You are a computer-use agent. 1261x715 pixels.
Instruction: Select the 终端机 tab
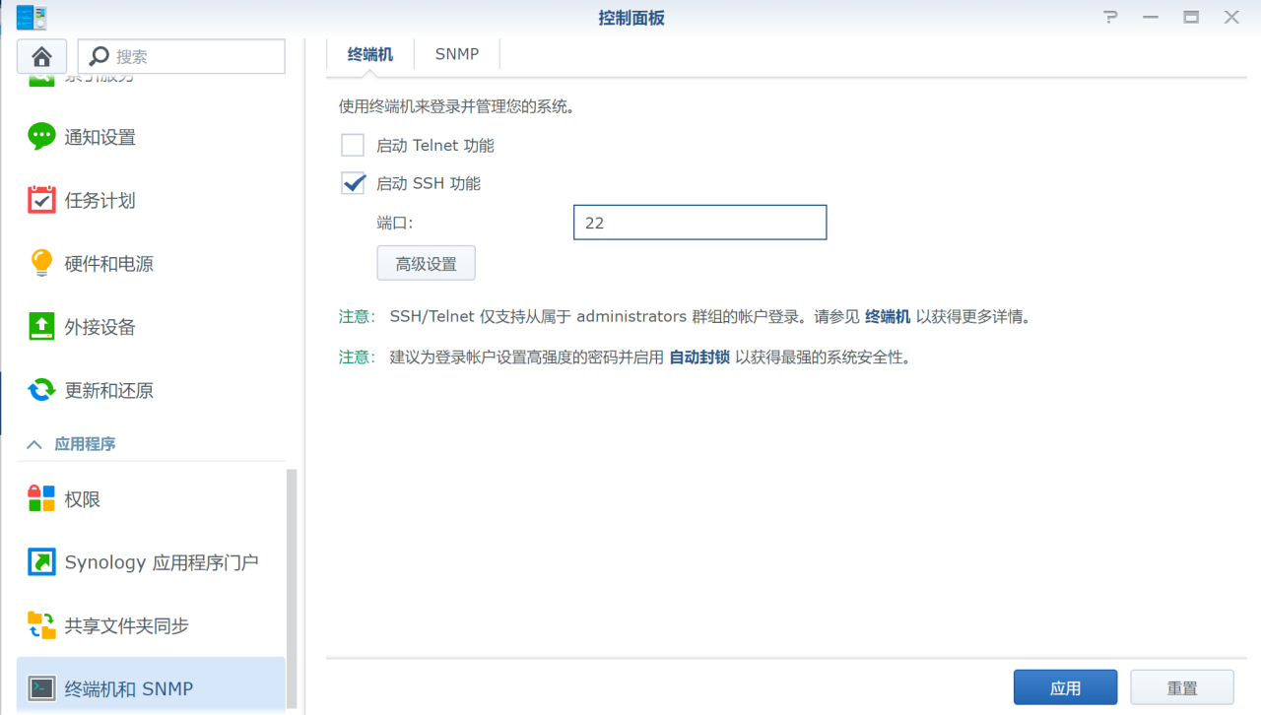point(369,54)
